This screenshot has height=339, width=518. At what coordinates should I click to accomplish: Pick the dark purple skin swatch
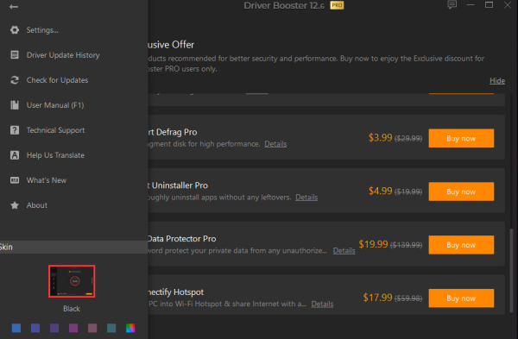54,328
